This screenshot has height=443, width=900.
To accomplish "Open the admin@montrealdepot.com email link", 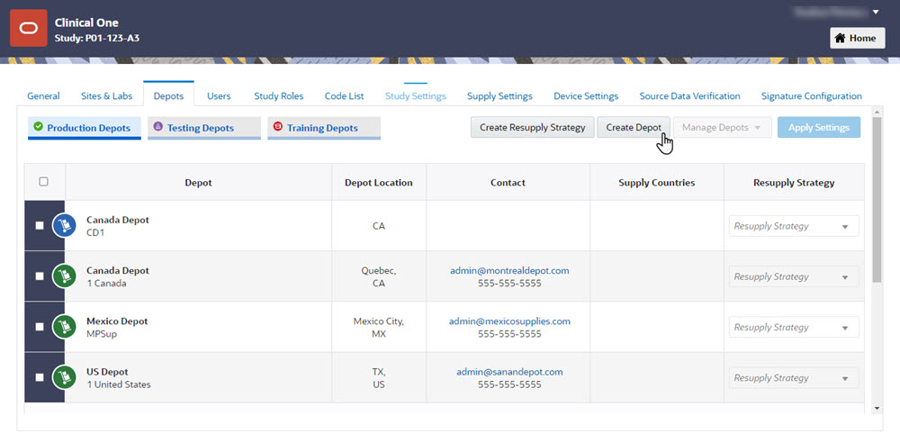I will click(x=509, y=270).
